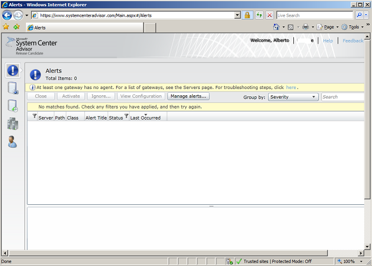Open the user sidebar icon
Image resolution: width=372 pixels, height=266 pixels.
12,142
